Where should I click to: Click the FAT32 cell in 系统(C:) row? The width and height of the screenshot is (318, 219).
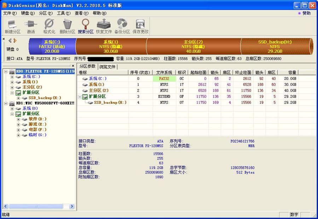[164, 79]
